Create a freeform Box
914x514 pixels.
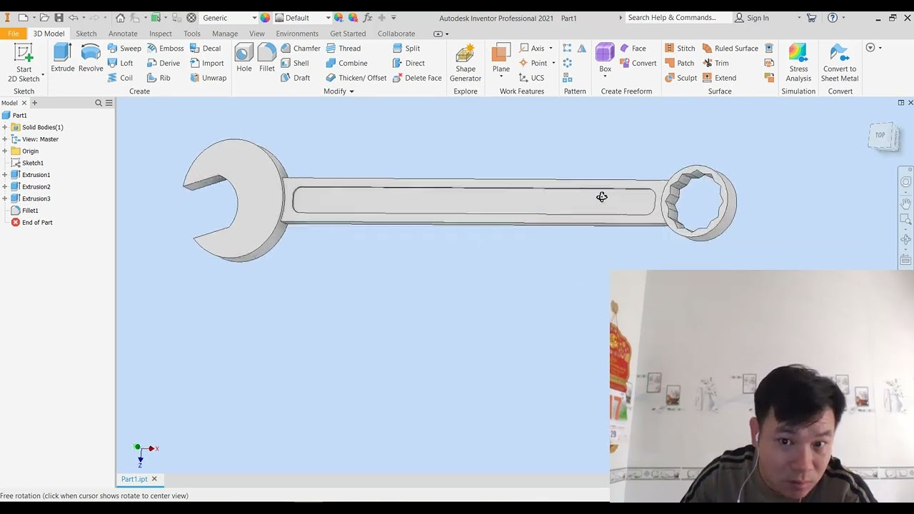coord(605,59)
